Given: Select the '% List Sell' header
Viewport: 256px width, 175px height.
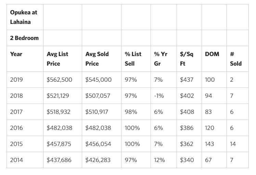Looking at the screenshot, I should click(x=133, y=59).
